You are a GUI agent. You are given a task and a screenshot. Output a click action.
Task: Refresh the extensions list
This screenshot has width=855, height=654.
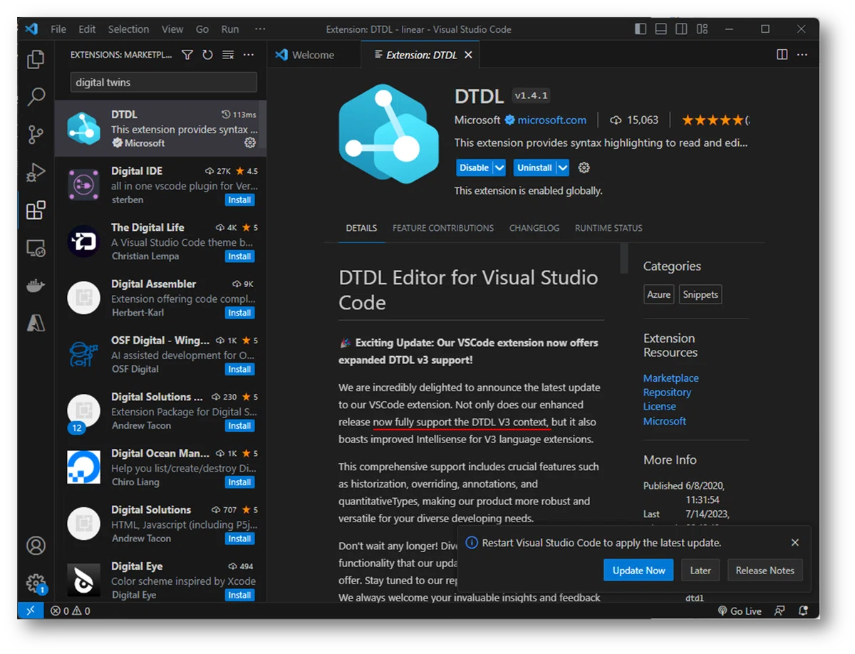(207, 55)
